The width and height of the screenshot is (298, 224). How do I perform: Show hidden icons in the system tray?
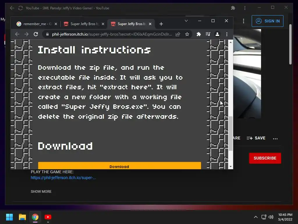pos(256,217)
